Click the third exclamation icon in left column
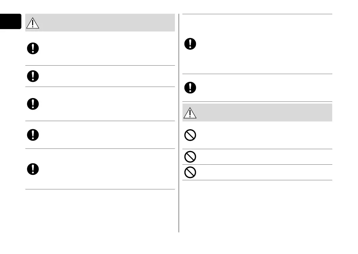This screenshot has height=254, width=358. (32, 104)
